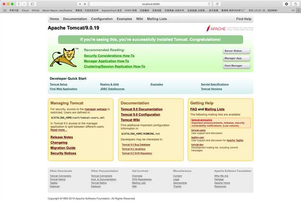Screen dimensions: 301x202
Task: Open the Who We Are footer link
Action: coord(221,176)
